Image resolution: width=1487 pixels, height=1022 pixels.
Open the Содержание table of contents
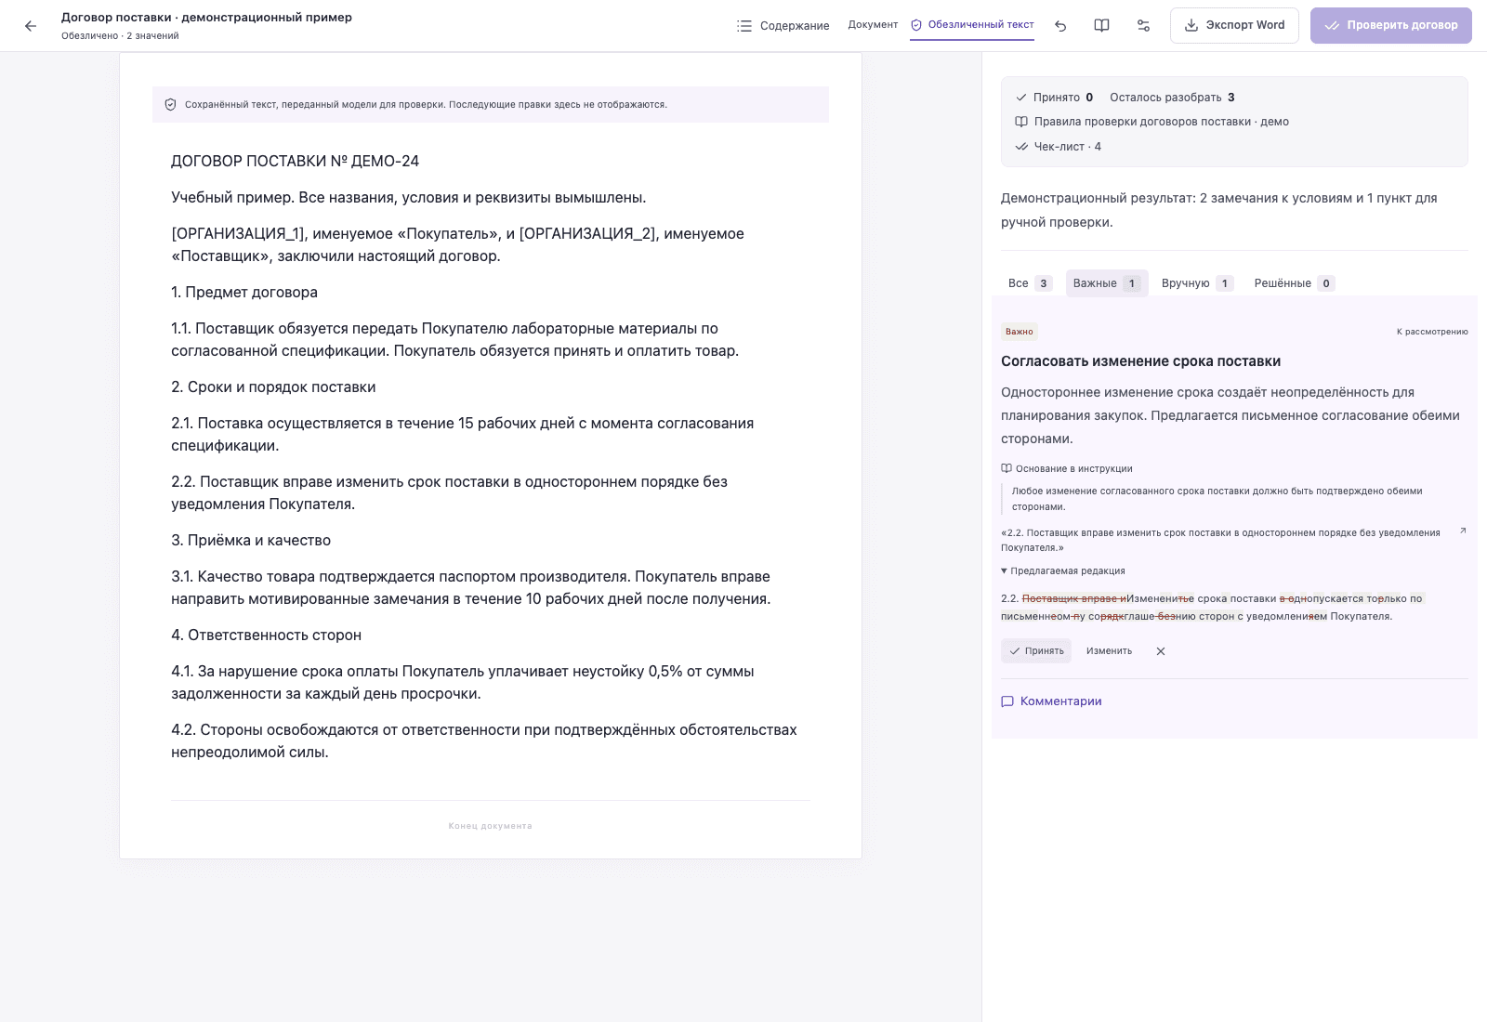[x=783, y=26]
